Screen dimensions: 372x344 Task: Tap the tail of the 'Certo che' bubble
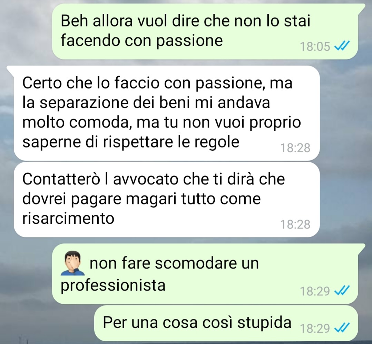(x=10, y=70)
